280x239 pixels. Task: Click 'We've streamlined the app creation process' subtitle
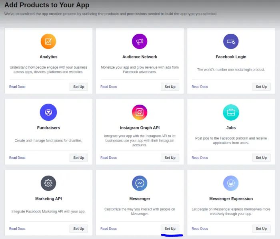coord(111,14)
